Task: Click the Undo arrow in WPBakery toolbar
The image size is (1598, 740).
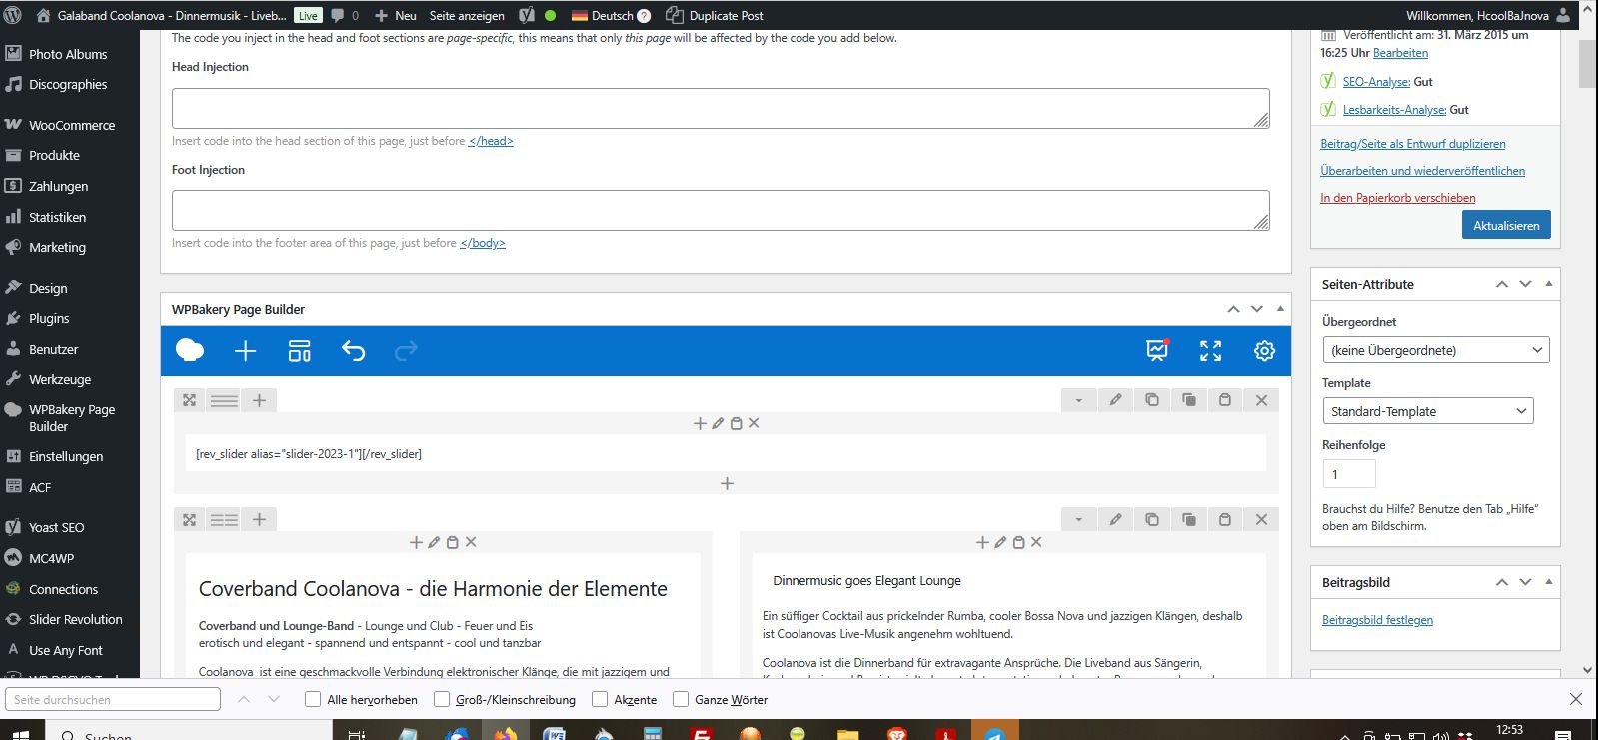Action: (353, 351)
